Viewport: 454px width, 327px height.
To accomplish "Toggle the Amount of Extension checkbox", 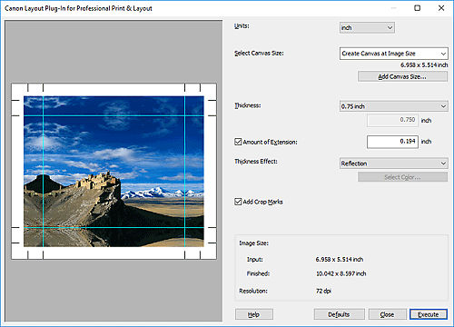I will coord(238,142).
